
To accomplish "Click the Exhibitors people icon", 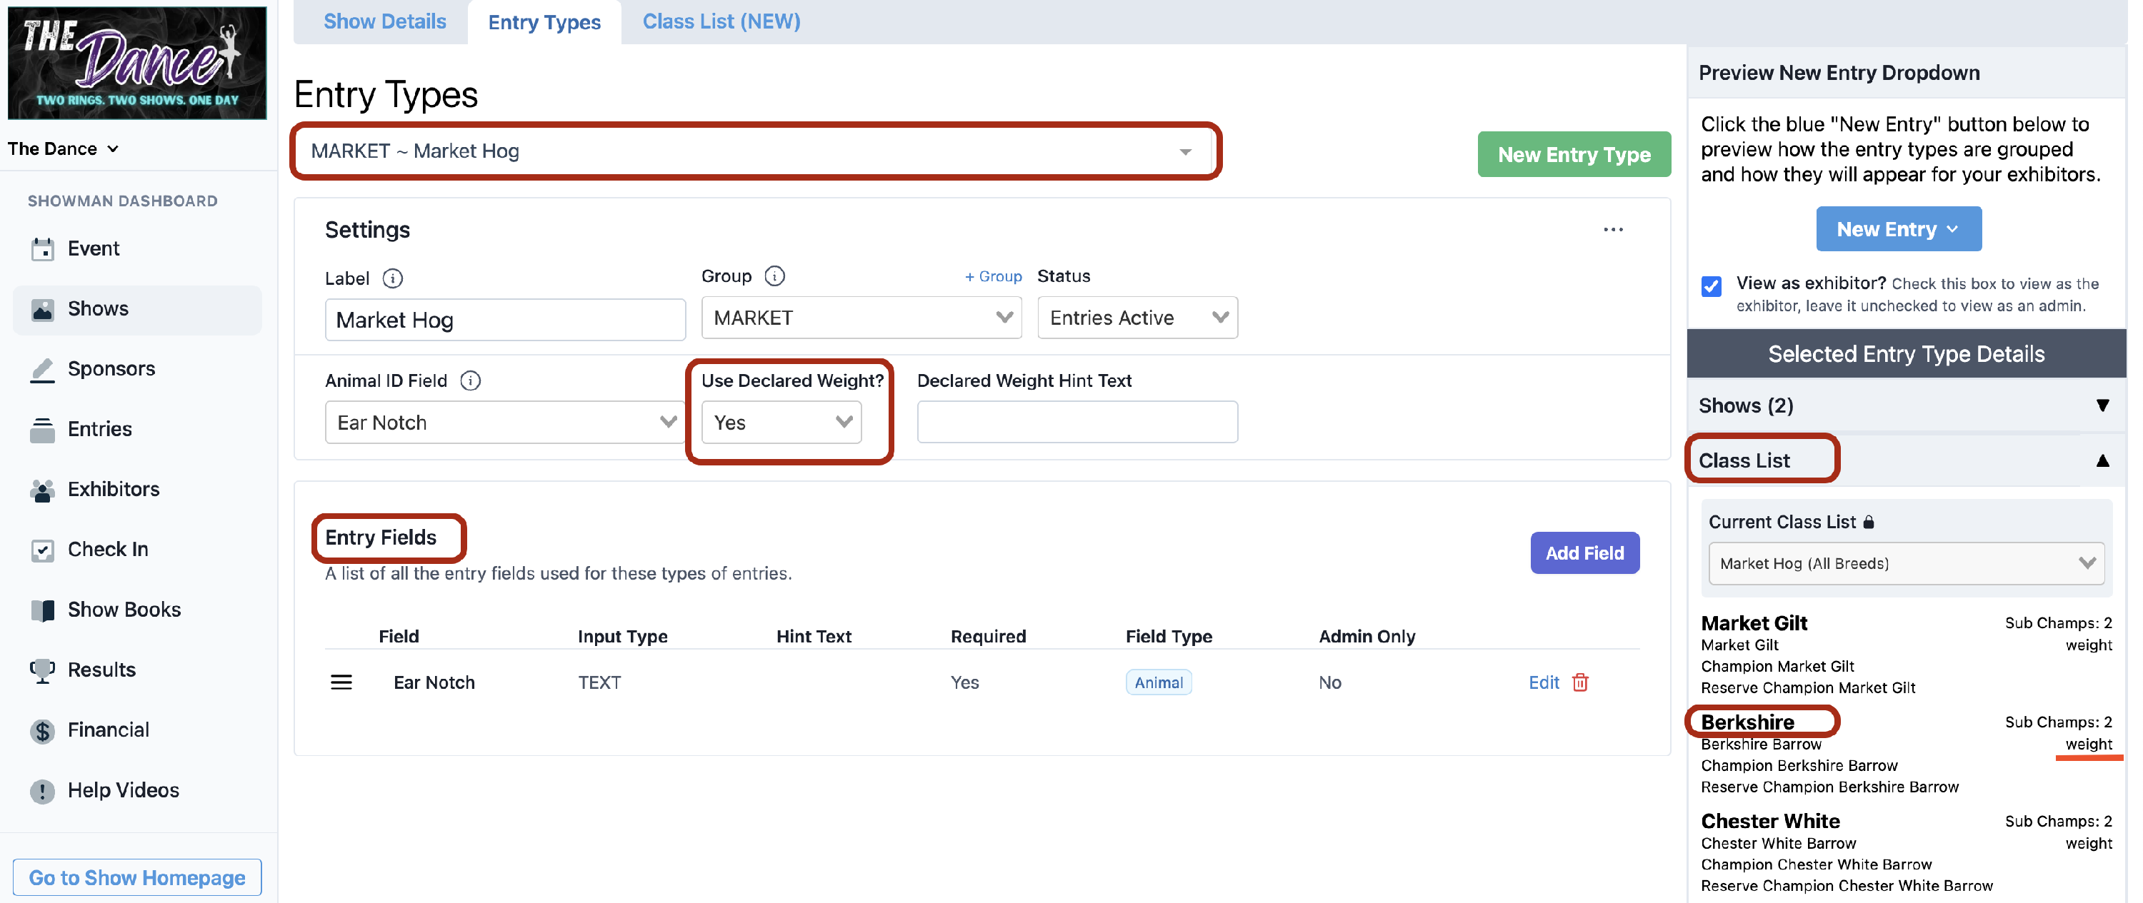I will (x=42, y=490).
